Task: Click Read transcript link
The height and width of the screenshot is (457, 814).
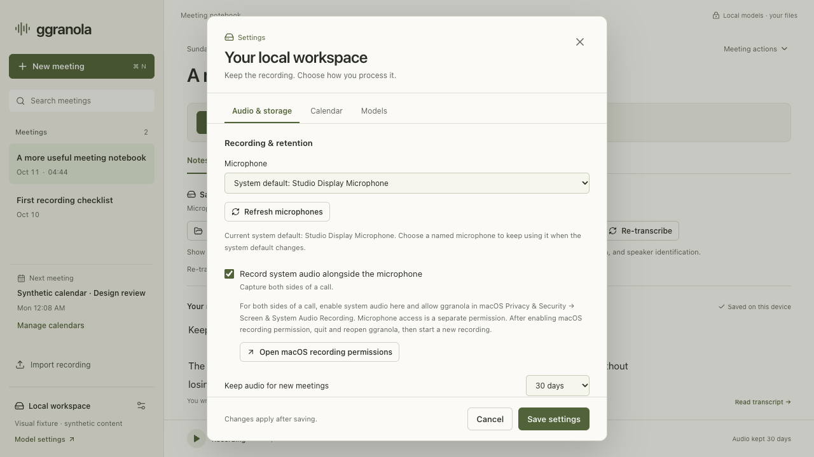Action: click(762, 402)
